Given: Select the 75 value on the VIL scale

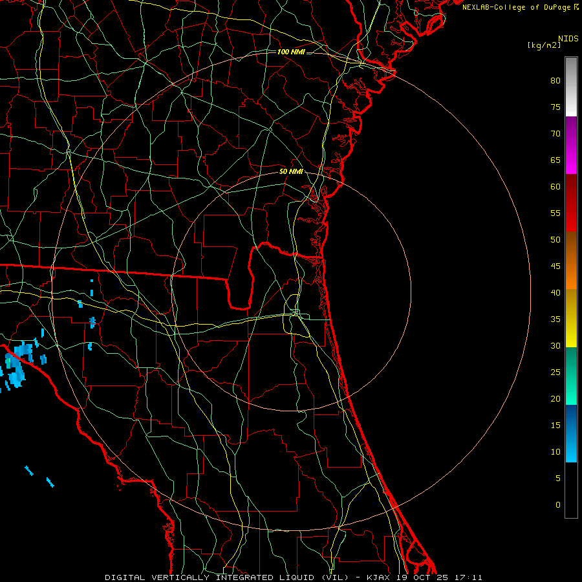Looking at the screenshot, I should click(555, 107).
